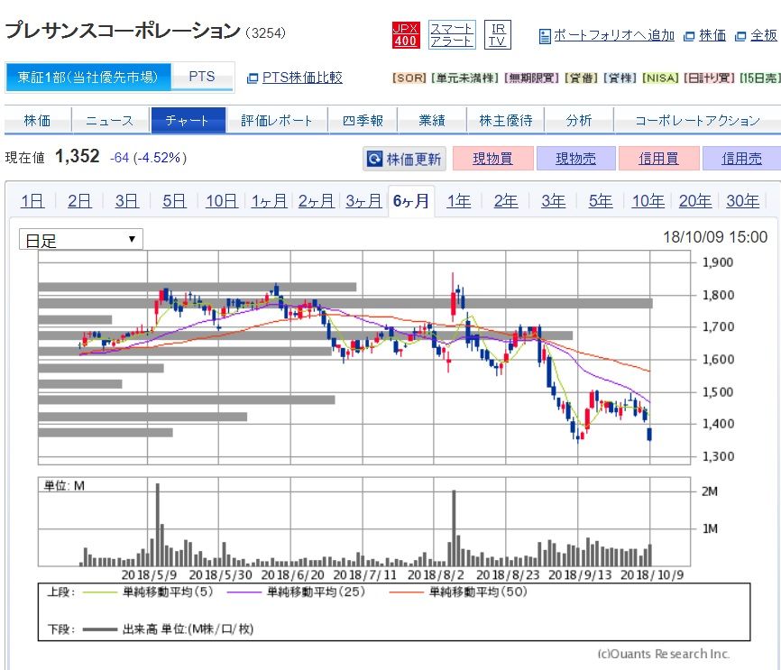Click the 単元未満株 tag label
Viewport: 781px width, 670px height.
[465, 78]
